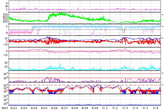Select the 20 axis value in cyan panel
Image resolution: width=165 pixels, height=110 pixels.
6,67
